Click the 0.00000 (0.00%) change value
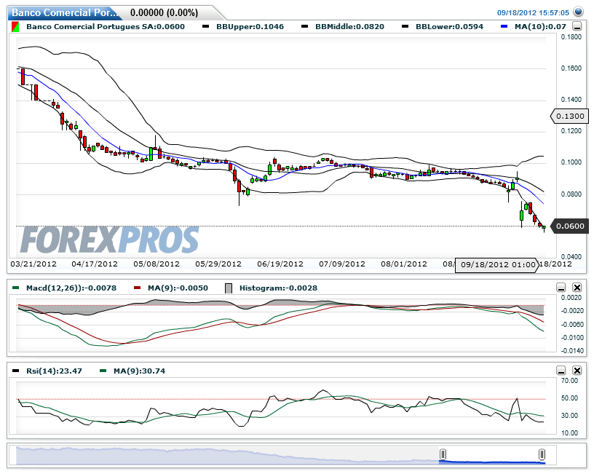Viewport: 594px width, 474px height. (x=164, y=13)
